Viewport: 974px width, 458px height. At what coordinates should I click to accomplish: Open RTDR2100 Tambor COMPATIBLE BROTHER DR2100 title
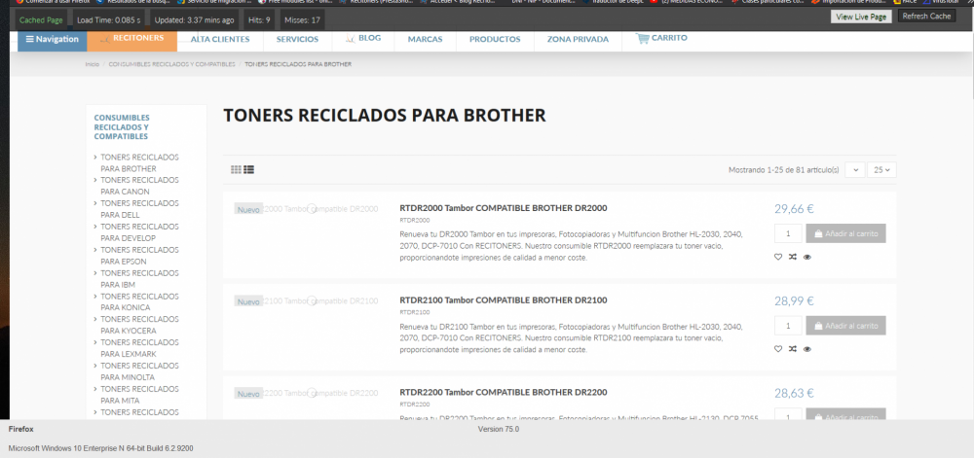(x=504, y=300)
